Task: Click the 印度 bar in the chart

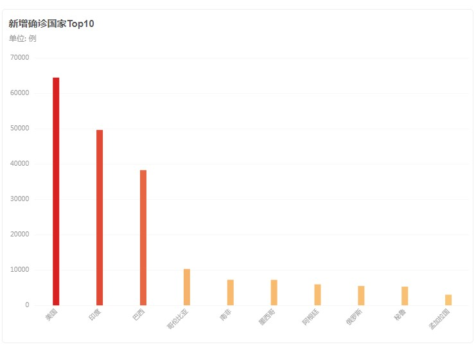Action: coord(100,217)
